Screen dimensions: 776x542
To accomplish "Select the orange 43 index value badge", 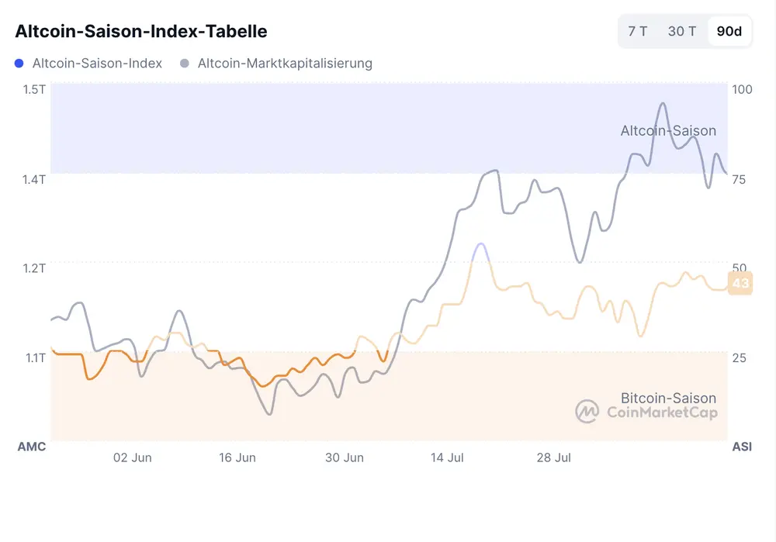I will [740, 283].
